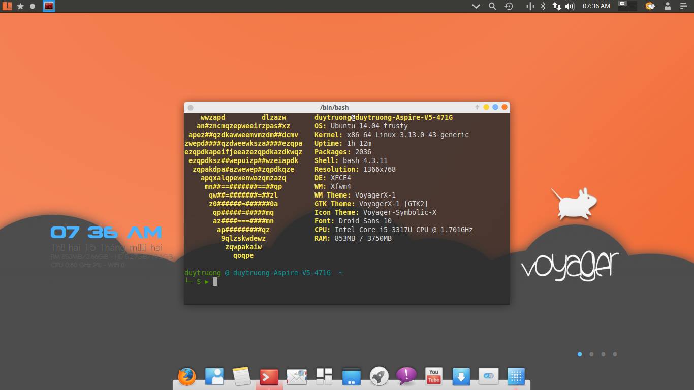The image size is (694, 390).
Task: Click "Font: Droid Sans 10" text
Action: click(x=353, y=221)
